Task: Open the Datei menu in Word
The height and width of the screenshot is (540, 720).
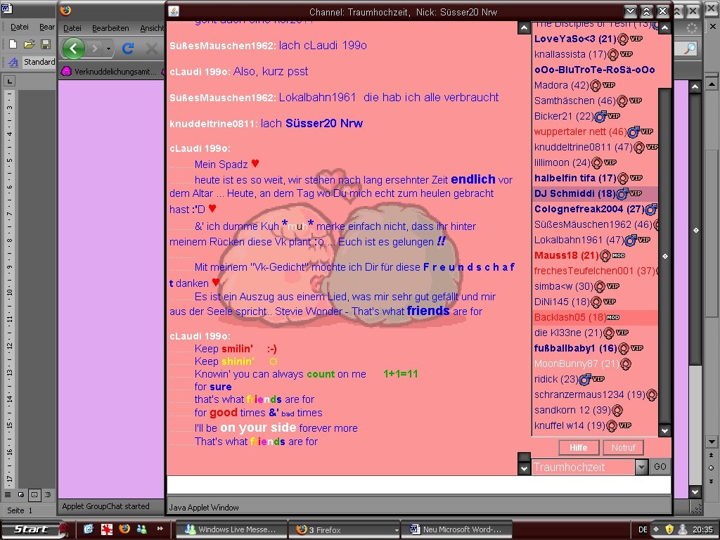Action: coord(19,27)
